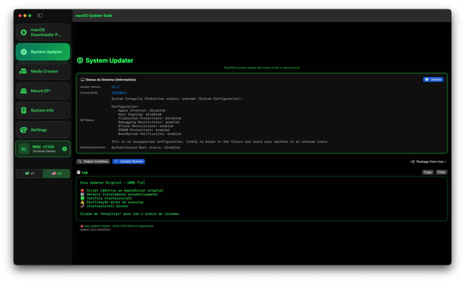Click the Media Creator drive icon
The width and height of the screenshot is (465, 283).
point(23,72)
